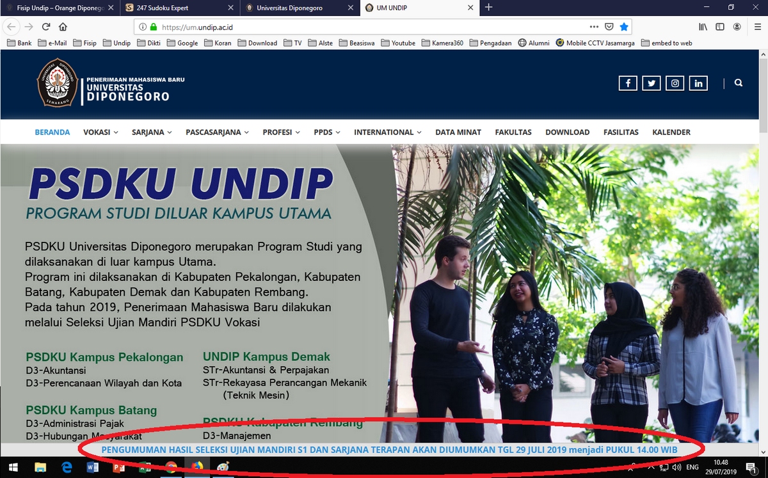Expand the VOKASI dropdown menu

coord(100,132)
